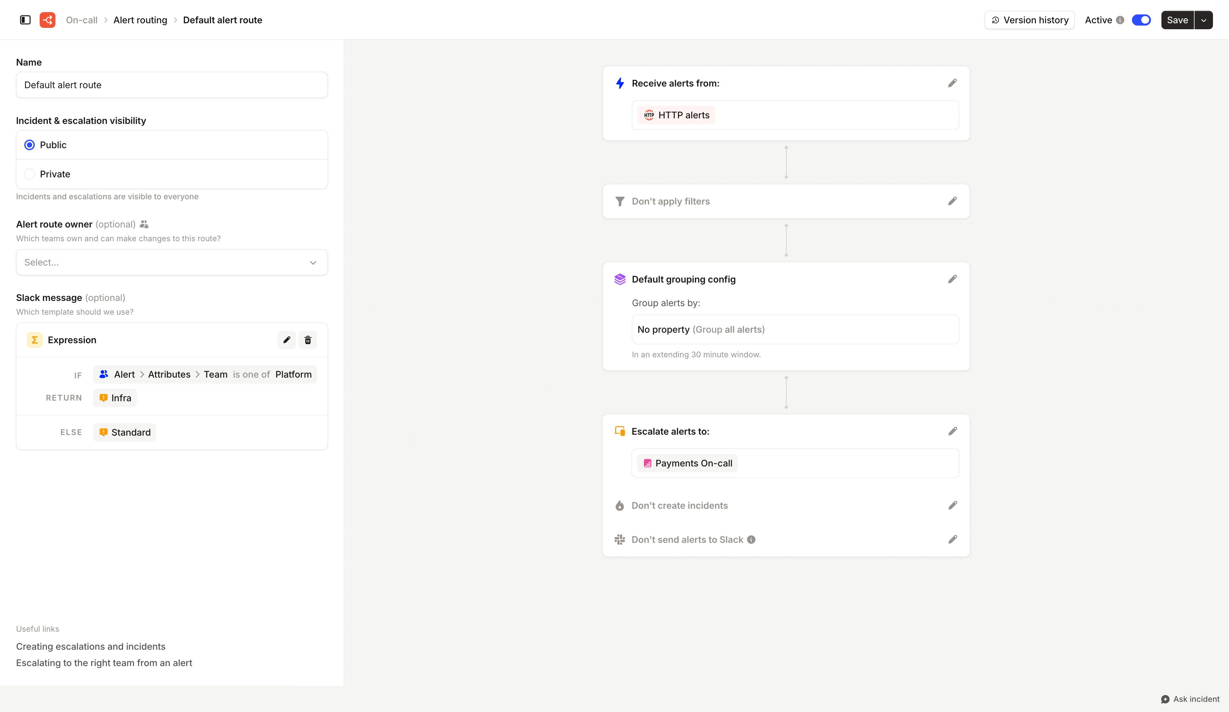Image resolution: width=1229 pixels, height=712 pixels.
Task: Open the incident.io home logo
Action: pos(47,20)
